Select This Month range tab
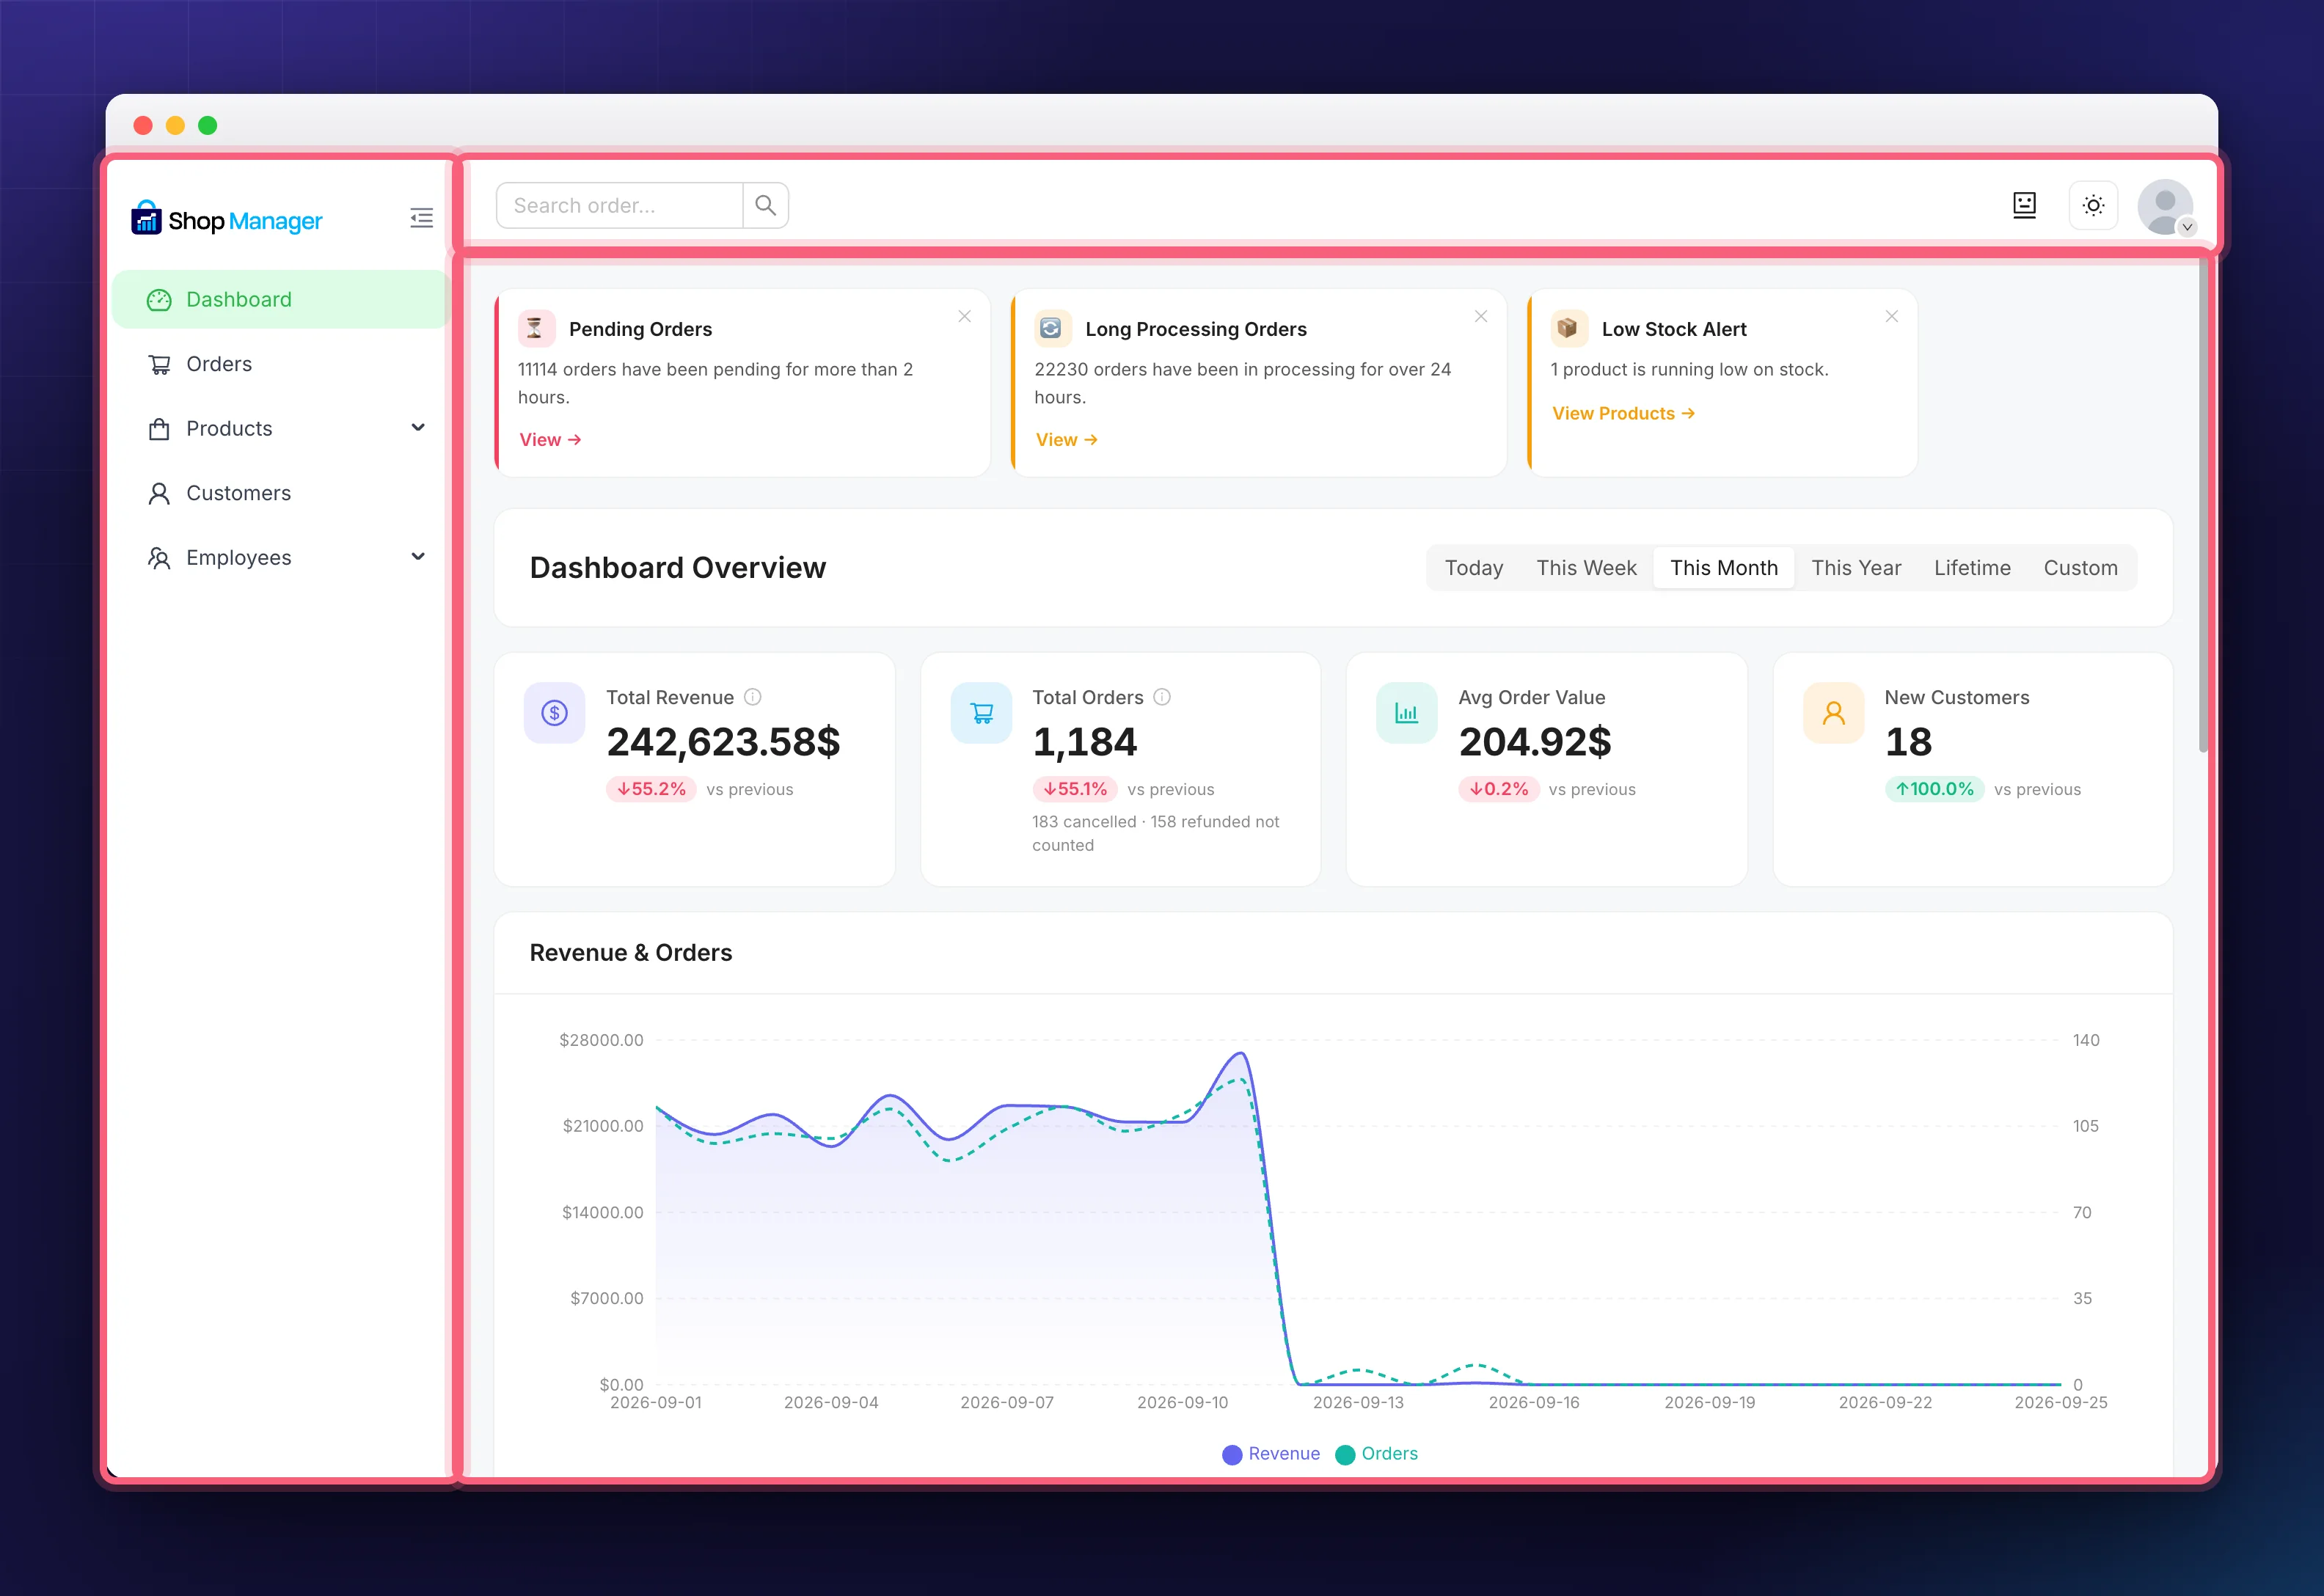Image resolution: width=2324 pixels, height=1596 pixels. (1724, 568)
